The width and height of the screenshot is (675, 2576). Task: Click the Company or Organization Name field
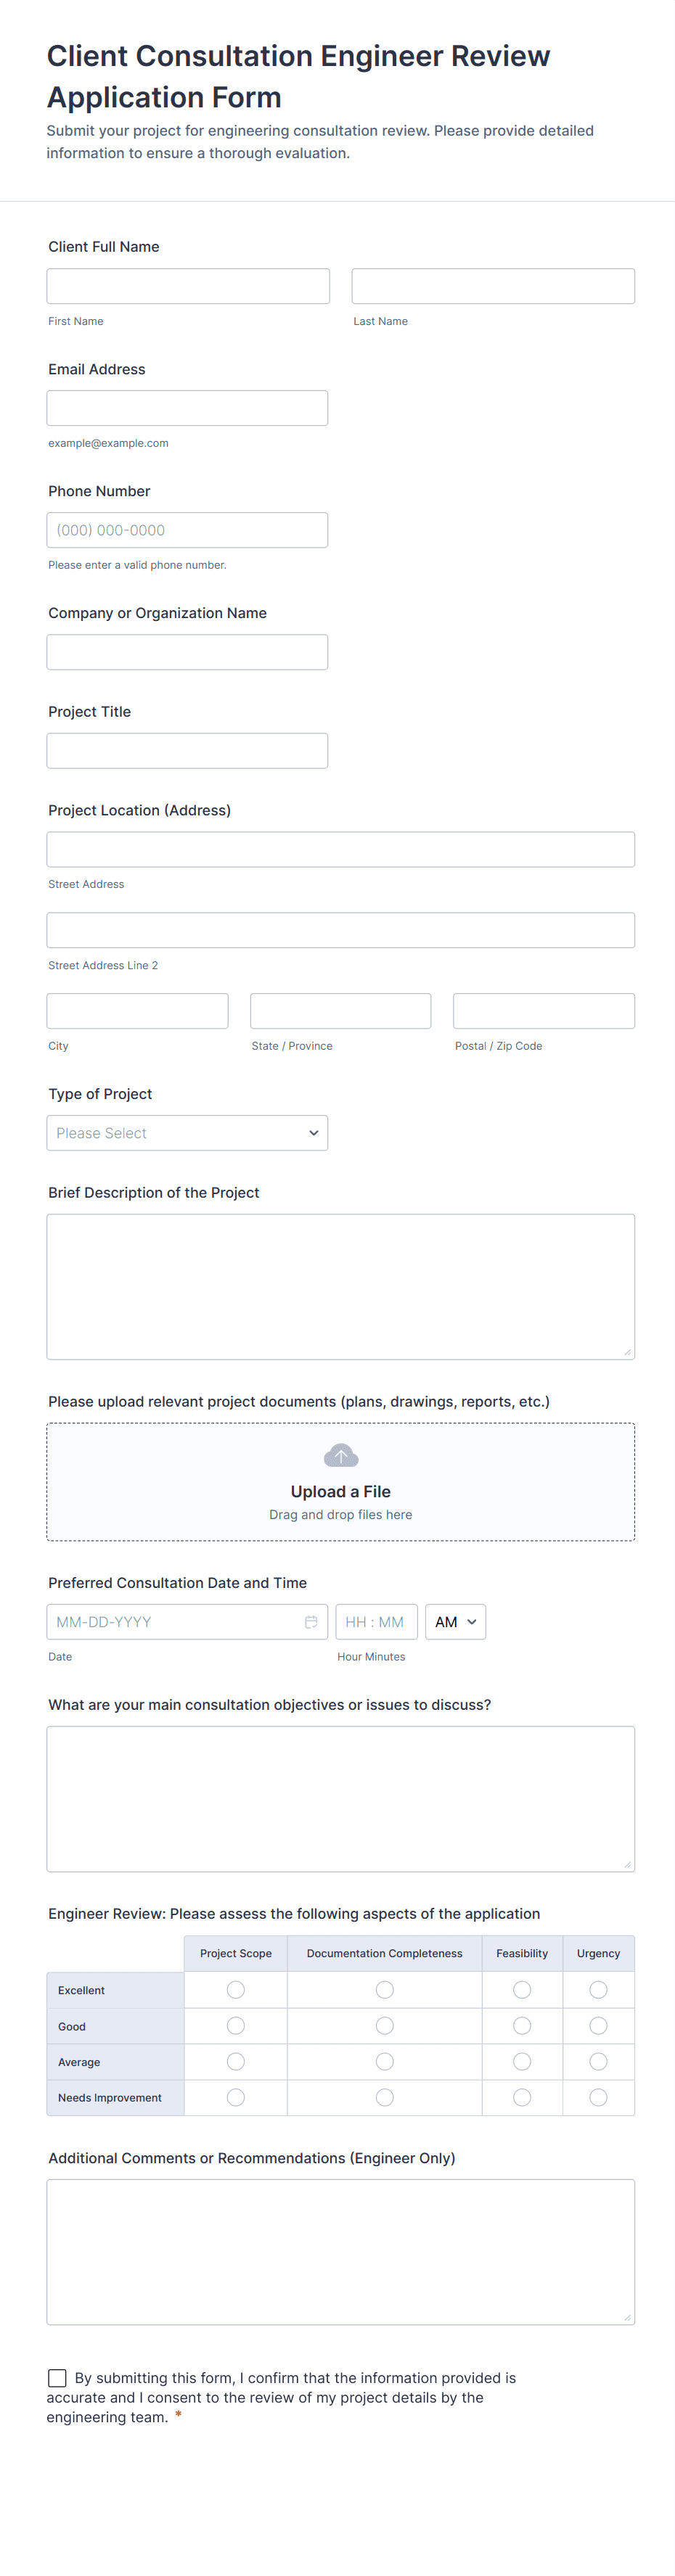click(187, 652)
